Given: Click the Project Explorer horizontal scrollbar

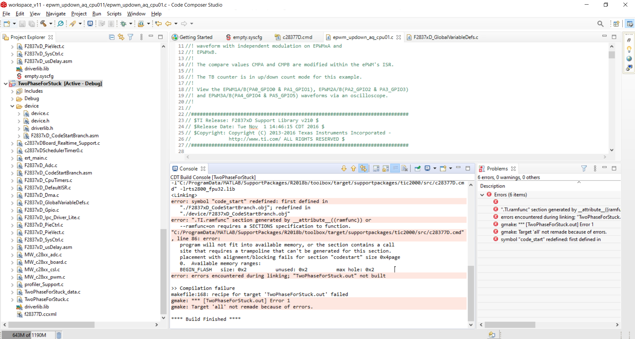Looking at the screenshot, I should coord(51,325).
